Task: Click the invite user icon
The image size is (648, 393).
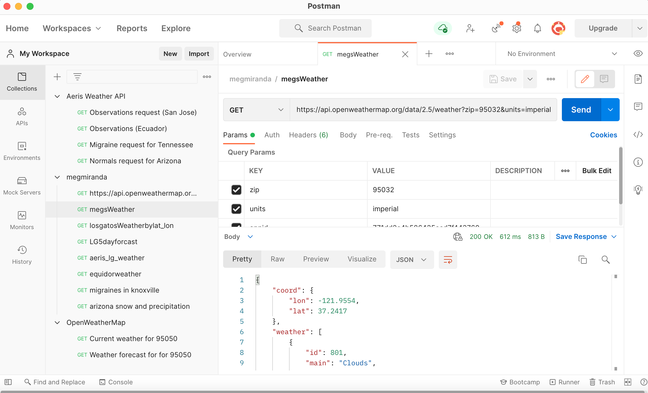Action: coord(470,28)
